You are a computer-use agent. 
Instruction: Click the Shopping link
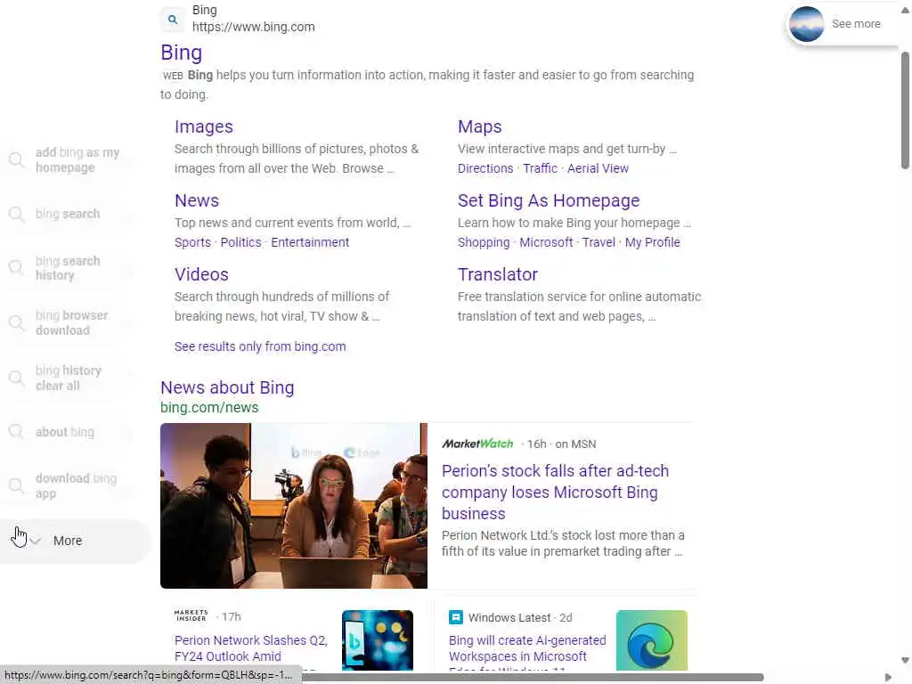coord(484,242)
